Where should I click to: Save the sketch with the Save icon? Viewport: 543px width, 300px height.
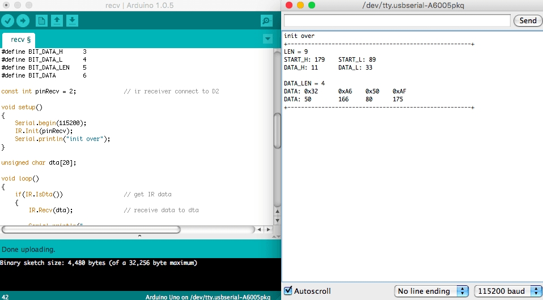pos(72,21)
